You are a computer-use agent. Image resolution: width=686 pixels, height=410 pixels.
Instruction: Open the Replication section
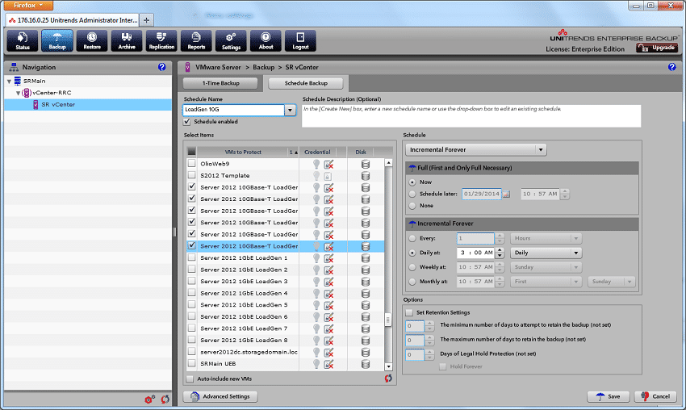pos(161,41)
